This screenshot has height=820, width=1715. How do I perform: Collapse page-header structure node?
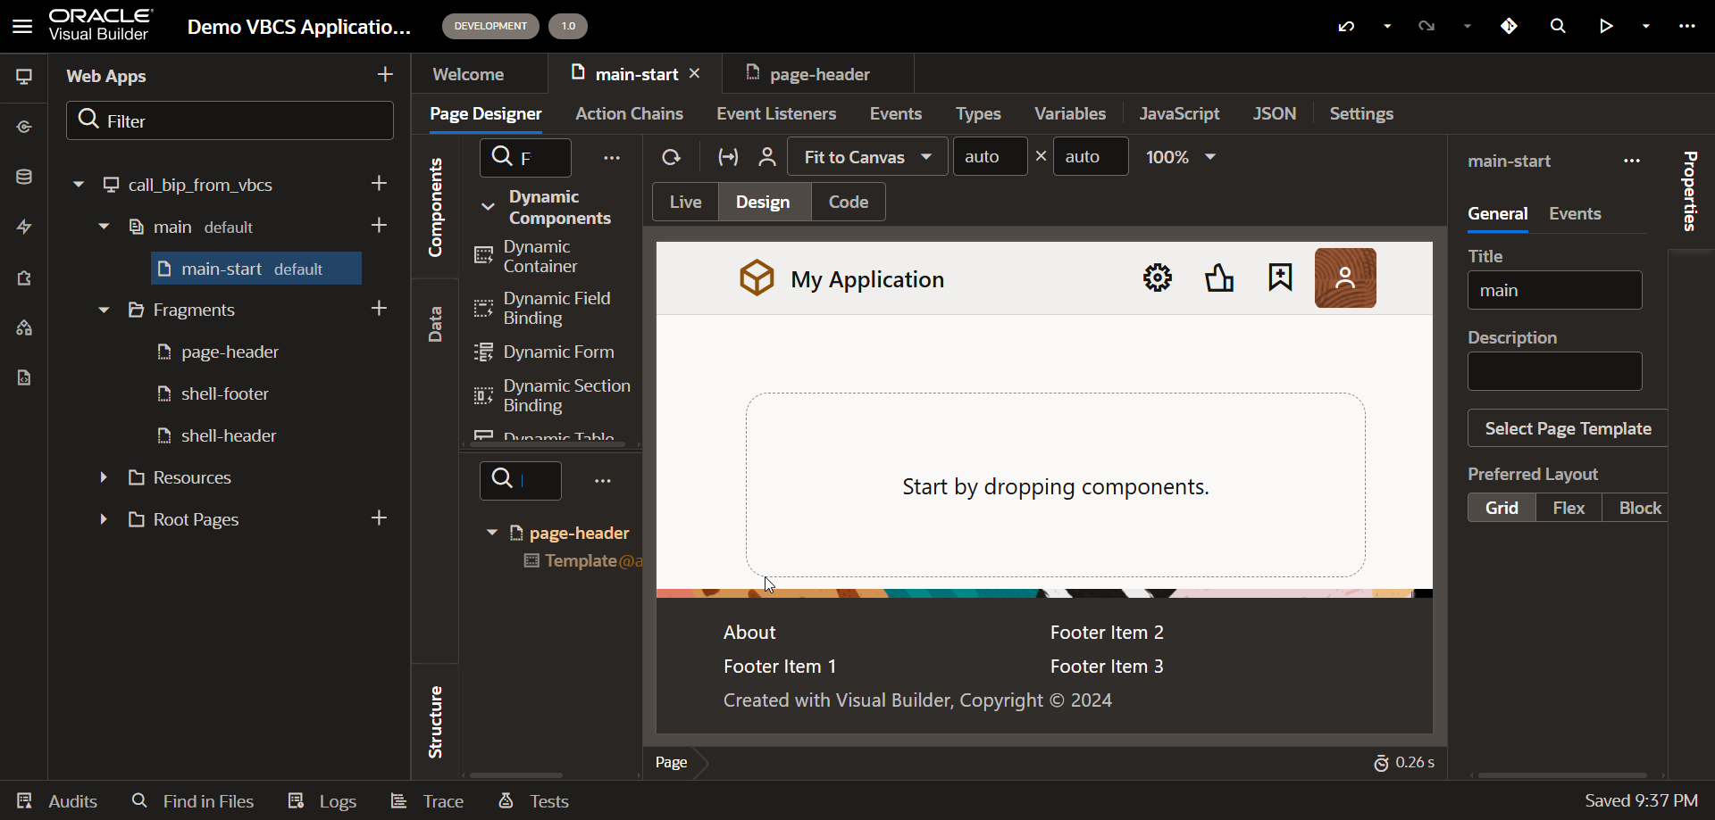[491, 533]
